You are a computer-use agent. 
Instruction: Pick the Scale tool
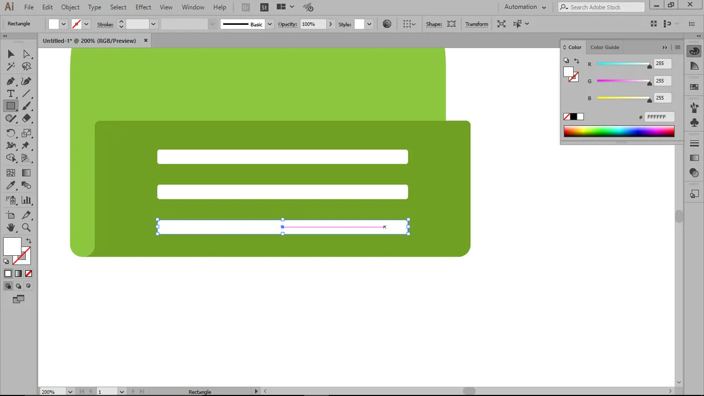[x=26, y=133]
